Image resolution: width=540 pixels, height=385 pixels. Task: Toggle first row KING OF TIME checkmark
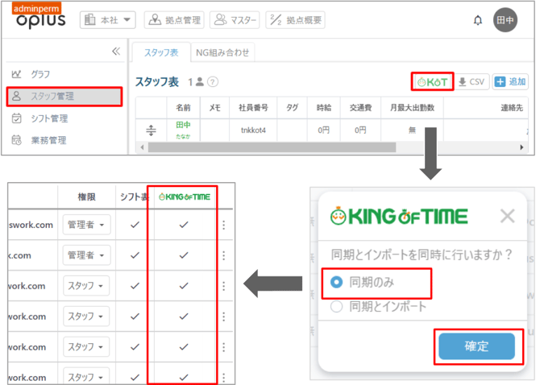click(184, 226)
